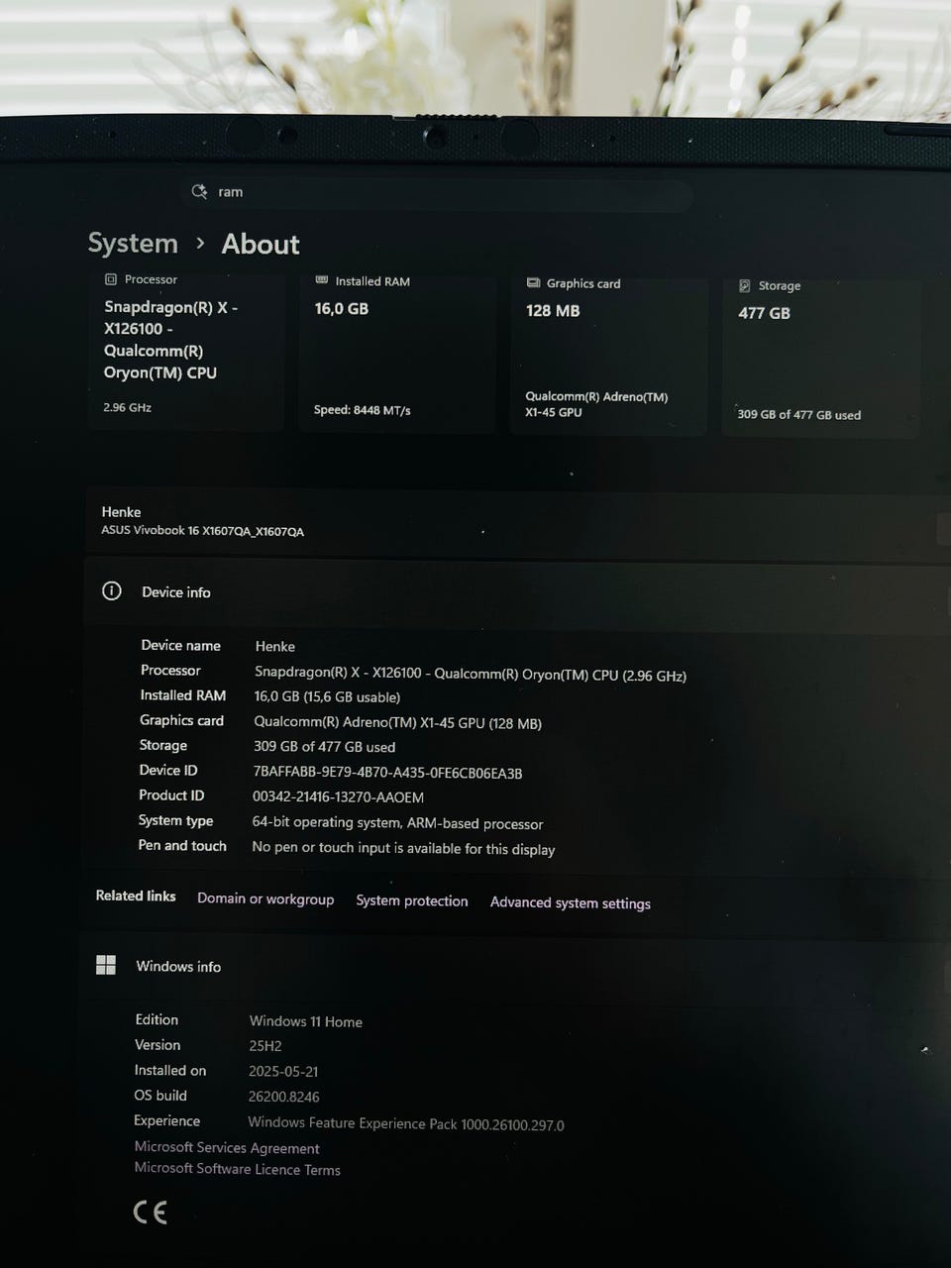Open Advanced system settings
Screen dimensions: 951x1268
point(570,902)
